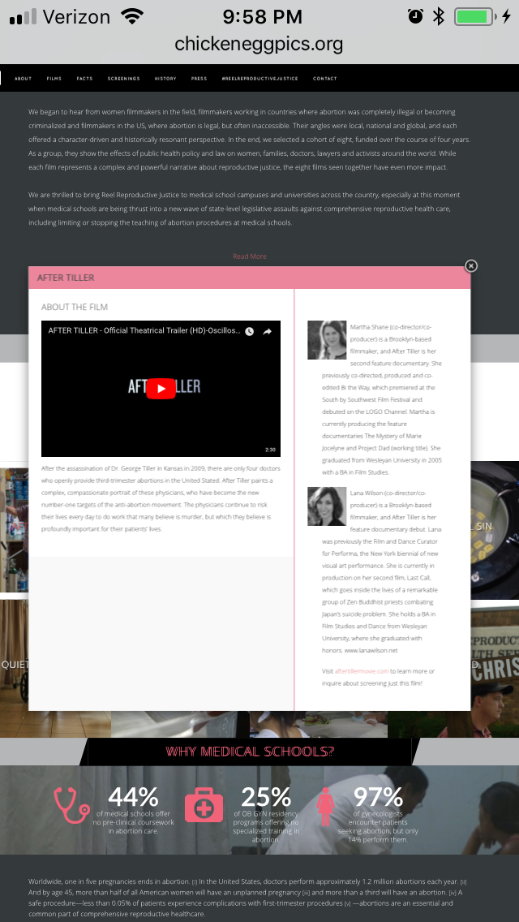Screen dimensions: 519x922
Task: Close the After Tiller popup
Action: pos(471,265)
